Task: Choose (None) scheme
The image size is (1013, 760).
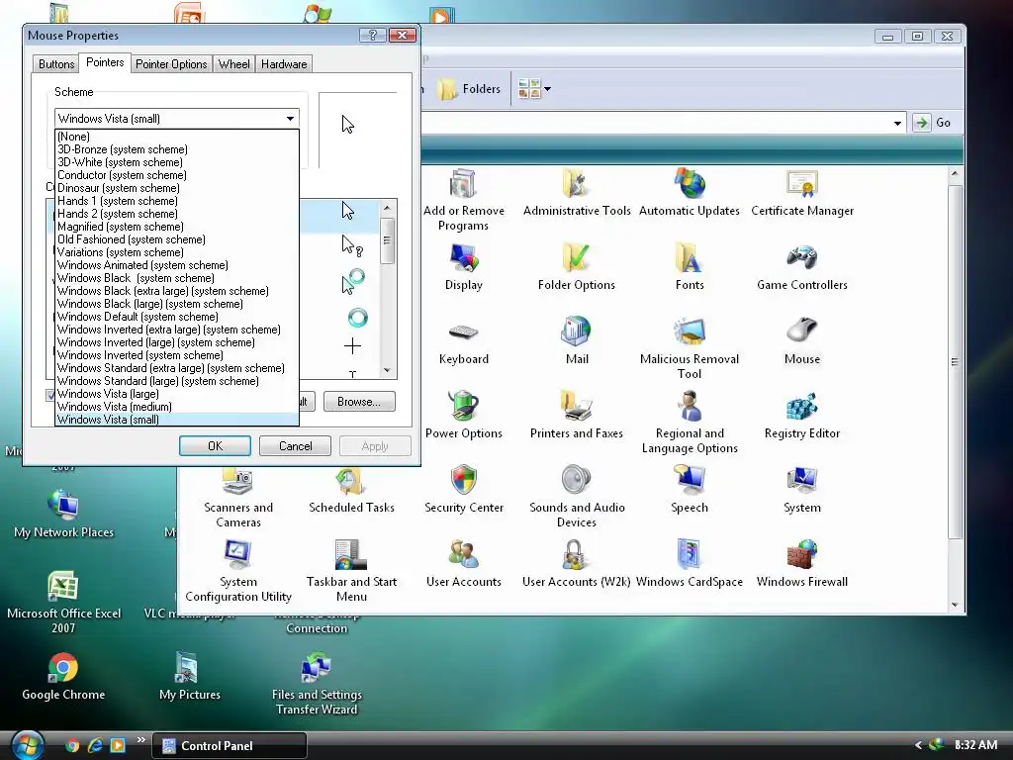Action: (x=177, y=137)
